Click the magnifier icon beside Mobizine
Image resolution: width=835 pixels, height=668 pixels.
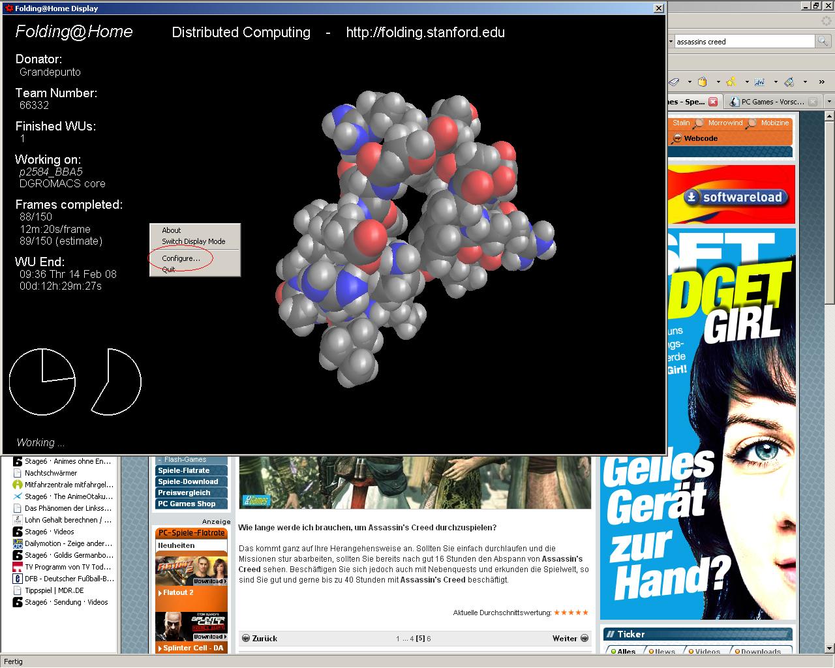coord(751,123)
